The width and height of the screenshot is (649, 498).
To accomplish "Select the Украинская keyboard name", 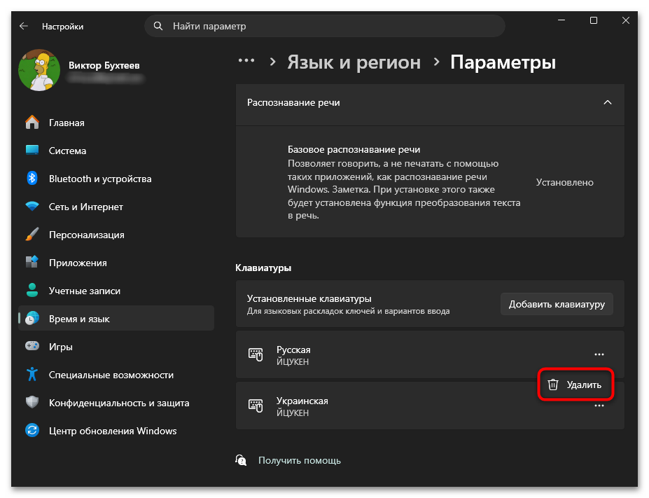I will (302, 401).
